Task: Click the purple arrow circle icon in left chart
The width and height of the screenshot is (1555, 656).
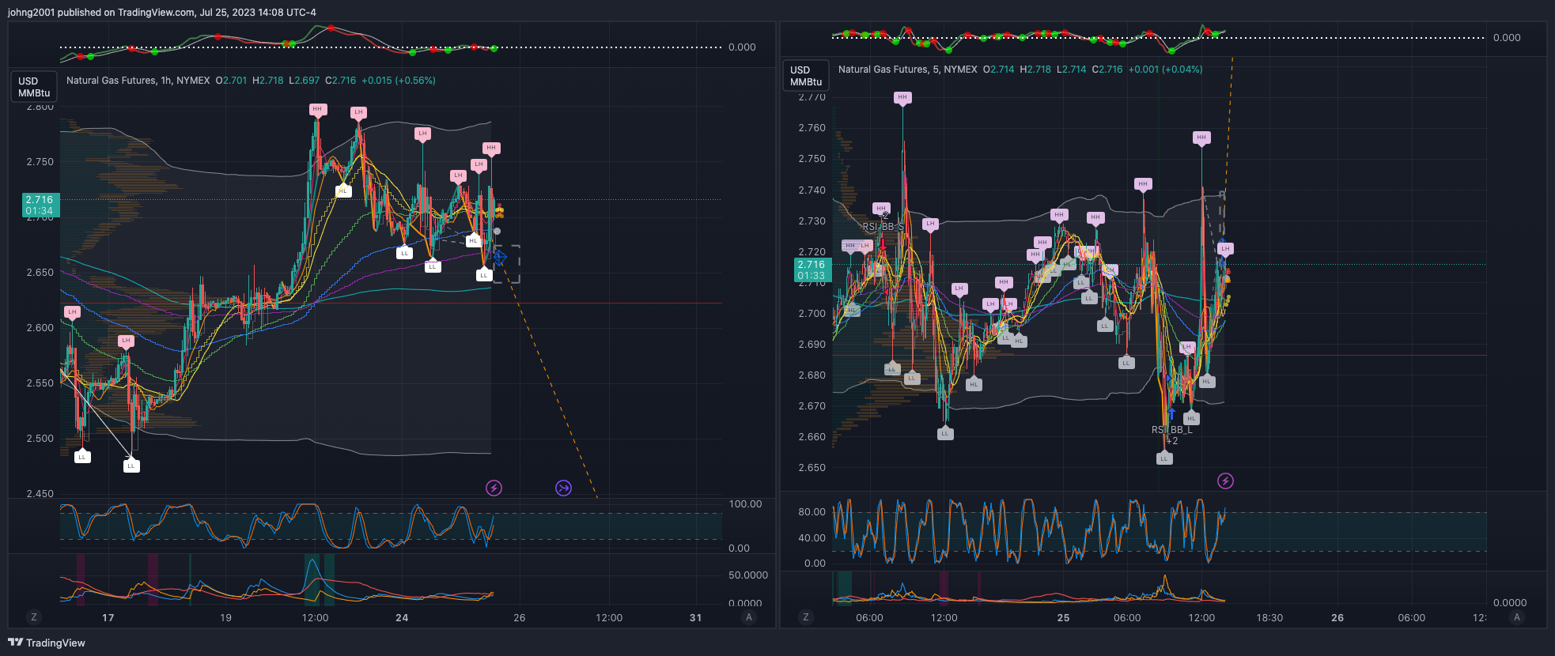Action: (563, 488)
